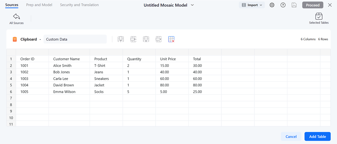Click the delete column icon in toolbar
Viewport: 337px width, 144px height.
146,39
